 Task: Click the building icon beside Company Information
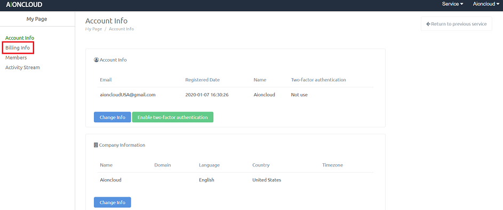(95, 145)
